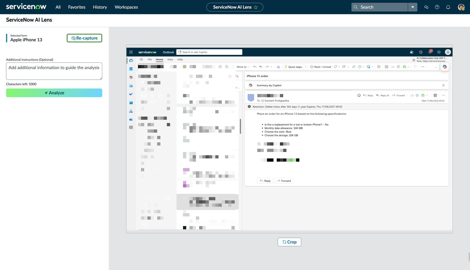Click the ServiceNow logo in the header
Viewport: 470px width, 270px height.
point(26,7)
